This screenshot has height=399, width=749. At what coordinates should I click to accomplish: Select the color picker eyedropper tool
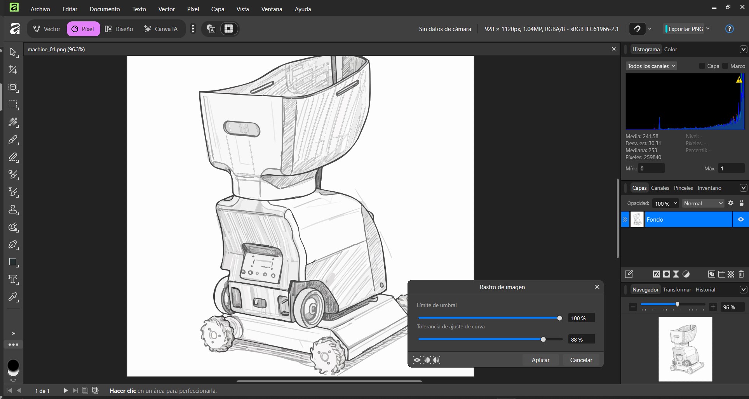(x=13, y=297)
